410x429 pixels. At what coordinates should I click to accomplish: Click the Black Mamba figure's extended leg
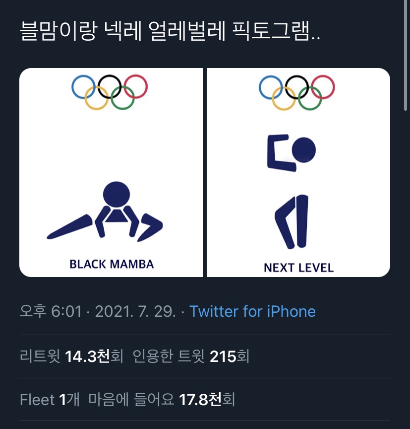click(69, 227)
